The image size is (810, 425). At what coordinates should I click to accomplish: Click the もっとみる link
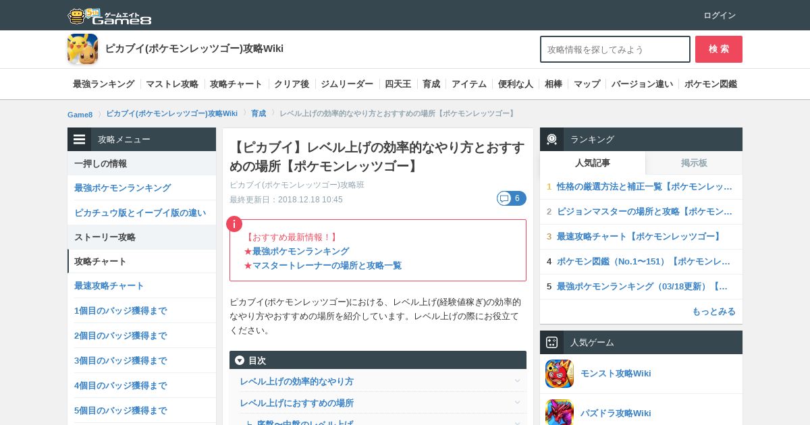click(713, 312)
